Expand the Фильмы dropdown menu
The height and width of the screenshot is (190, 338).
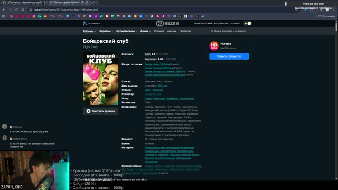click(89, 31)
